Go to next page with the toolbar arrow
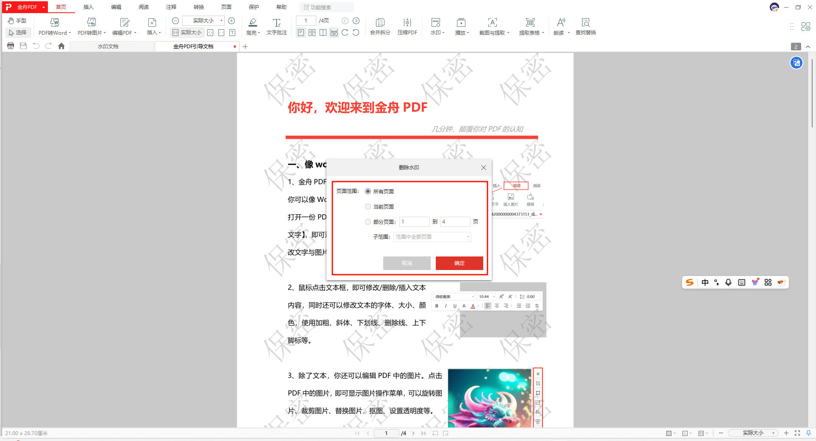Screen dimensions: 816x441 (356, 21)
